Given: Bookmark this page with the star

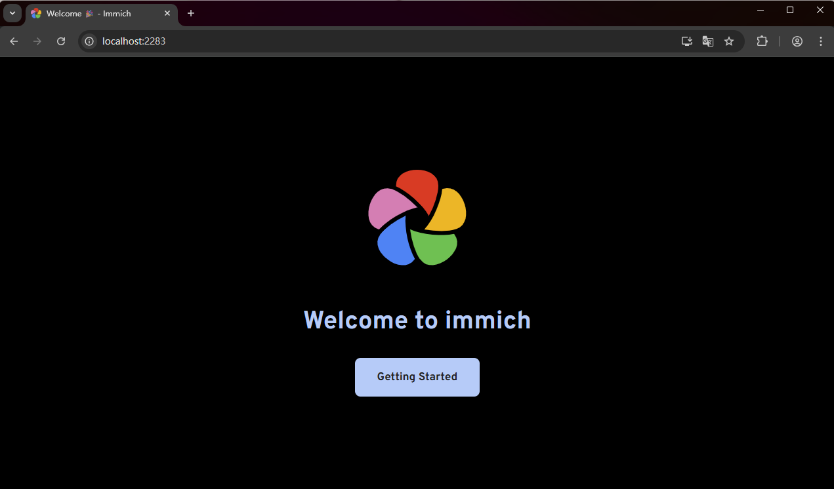Looking at the screenshot, I should click(x=729, y=41).
